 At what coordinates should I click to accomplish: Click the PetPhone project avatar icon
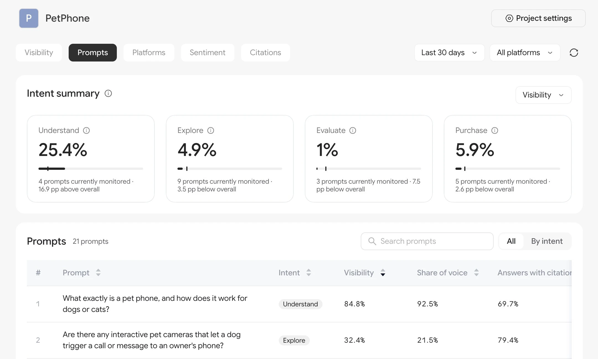pyautogui.click(x=29, y=18)
